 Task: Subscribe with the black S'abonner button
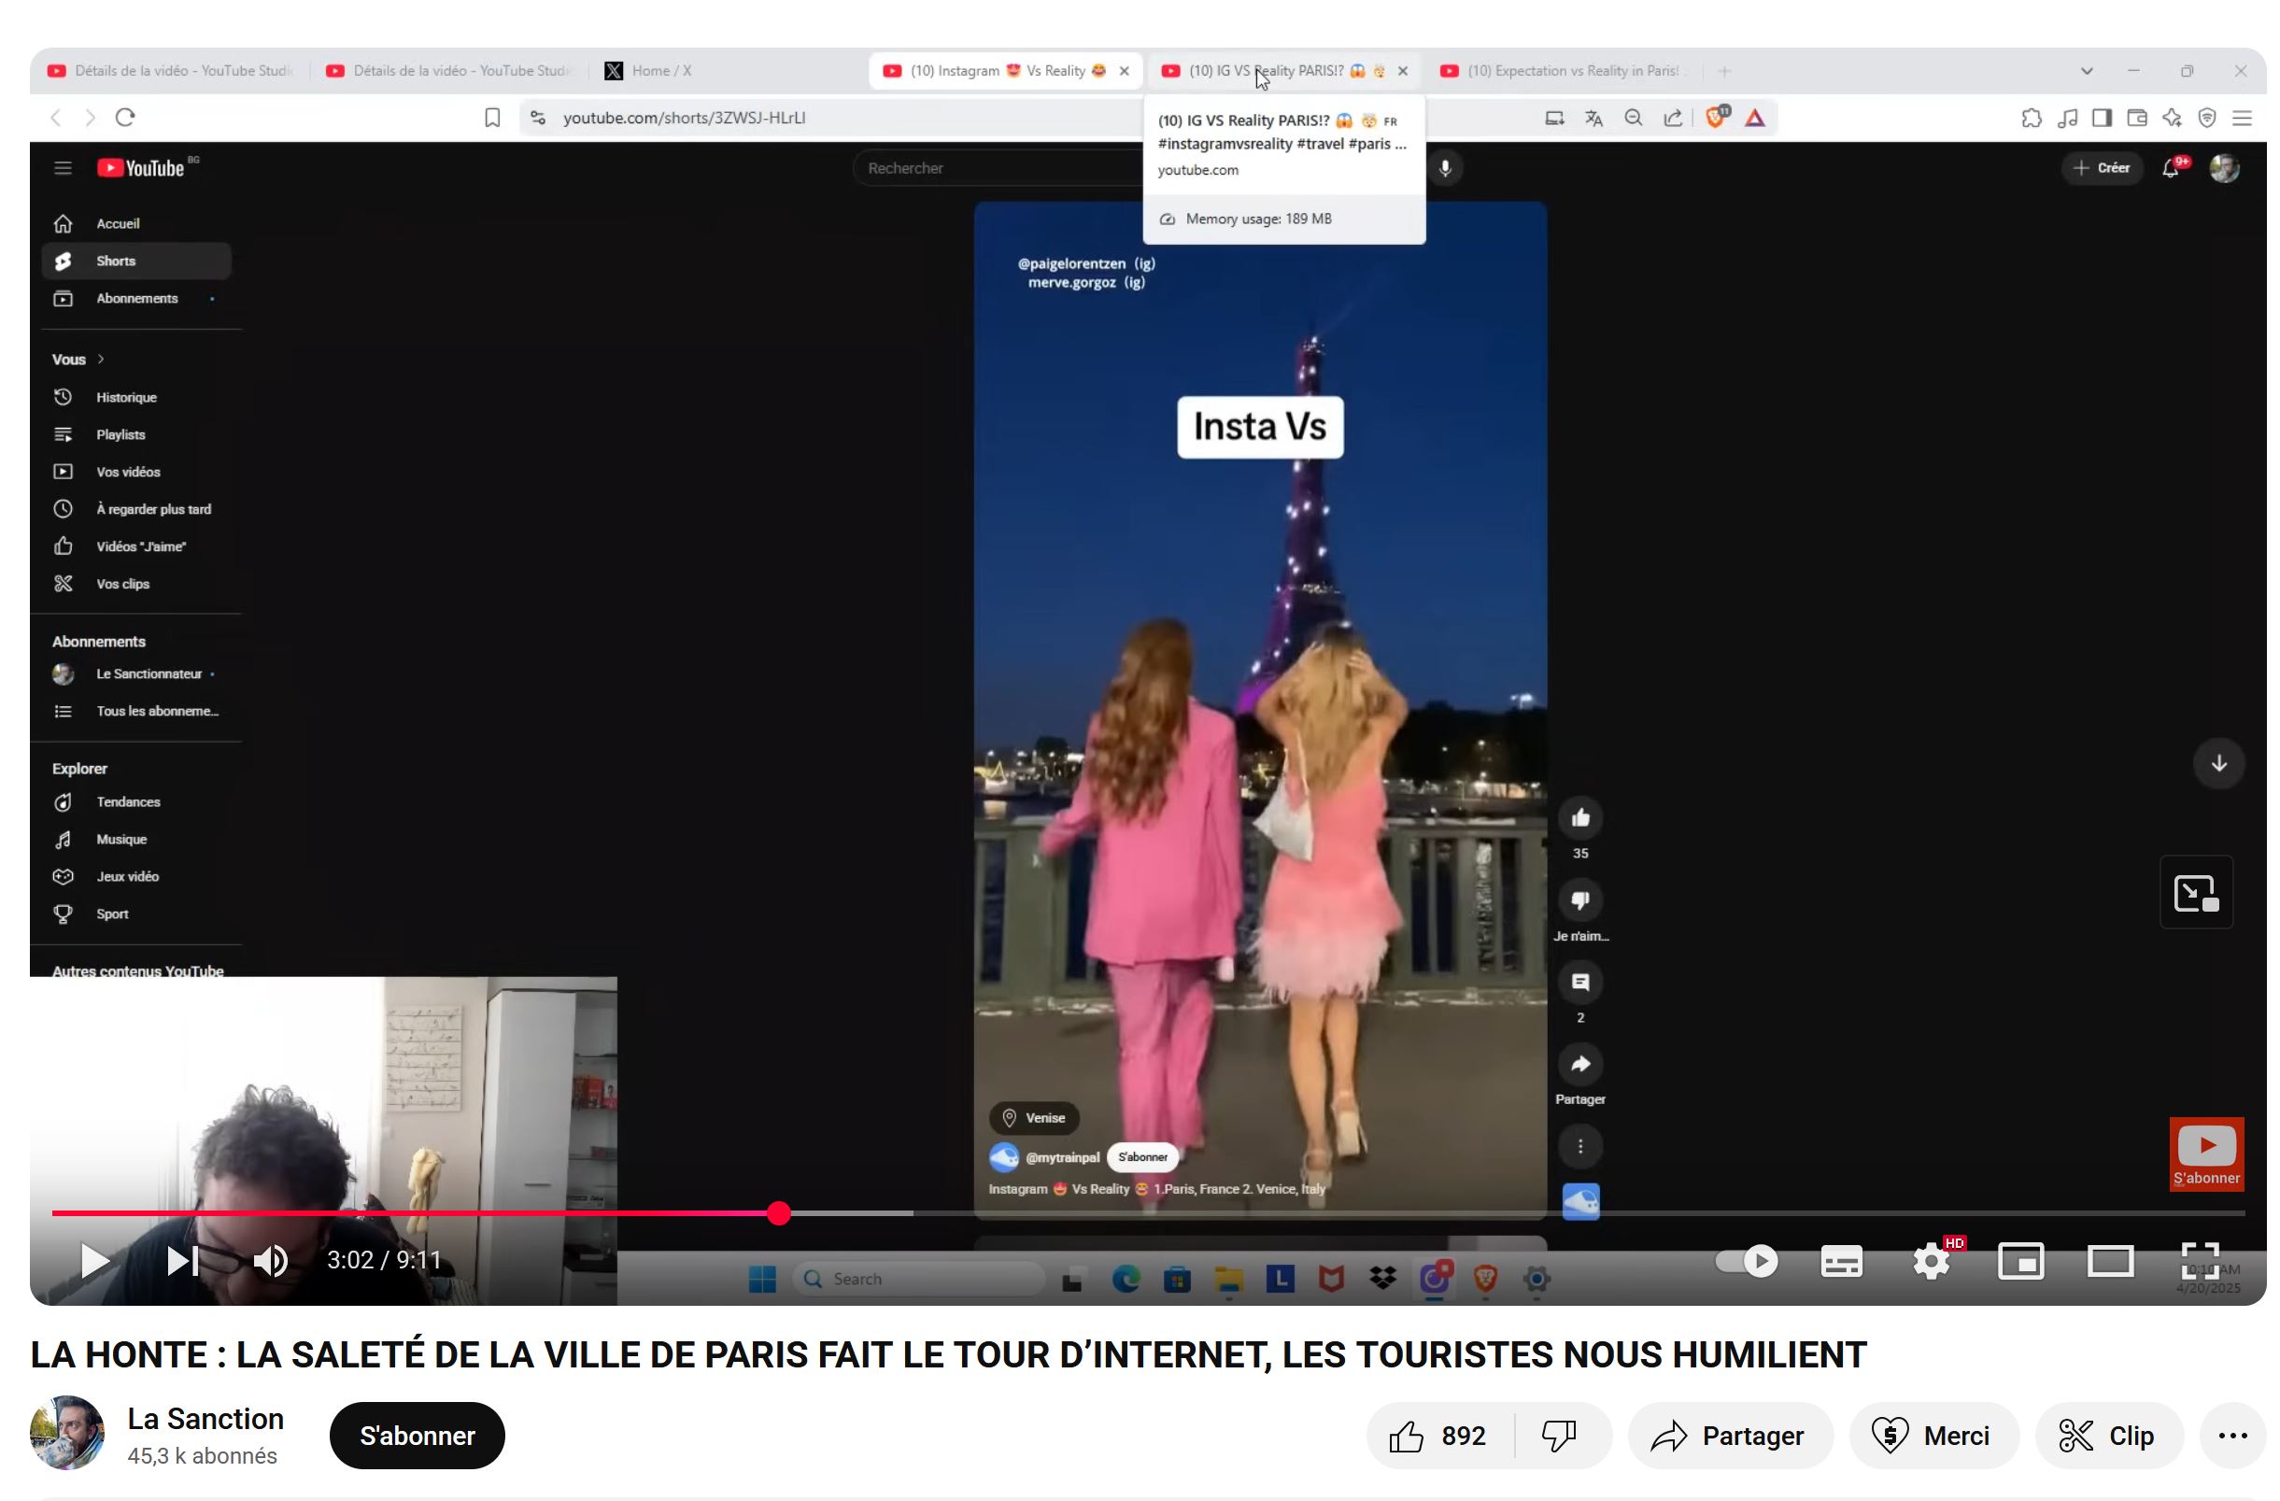click(x=417, y=1436)
